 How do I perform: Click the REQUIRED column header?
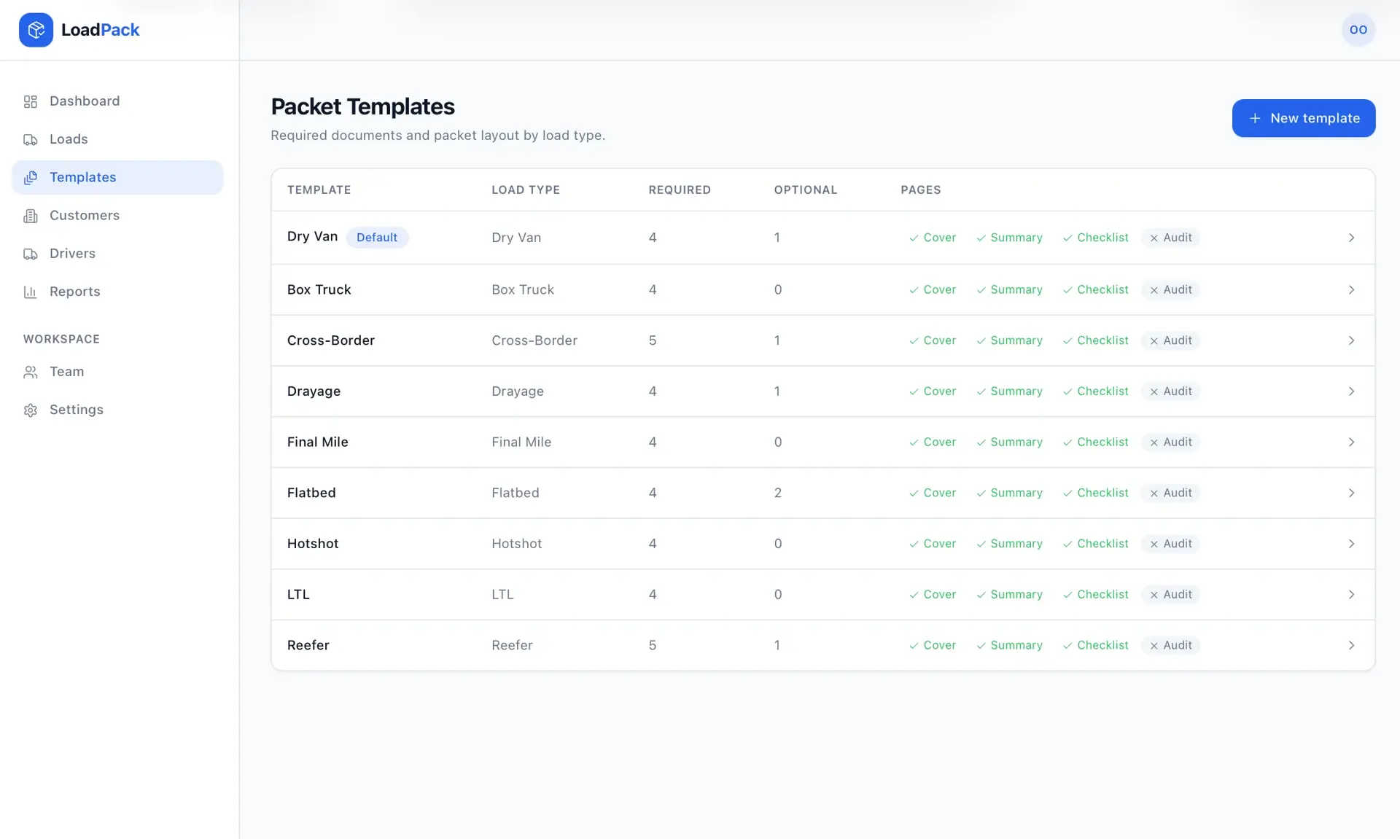coord(680,190)
